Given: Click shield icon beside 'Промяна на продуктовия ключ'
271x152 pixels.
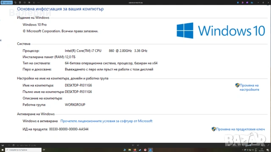Looking at the screenshot, I should [213, 129].
